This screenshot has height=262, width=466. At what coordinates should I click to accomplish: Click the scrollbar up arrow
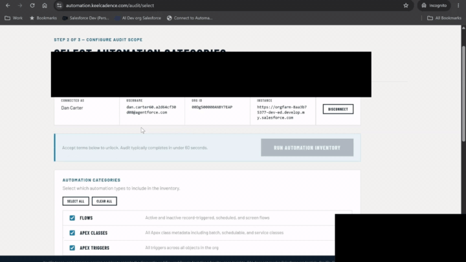tap(463, 28)
